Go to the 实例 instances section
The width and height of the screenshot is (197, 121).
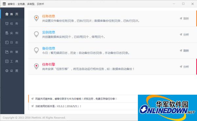[x=12, y=33]
